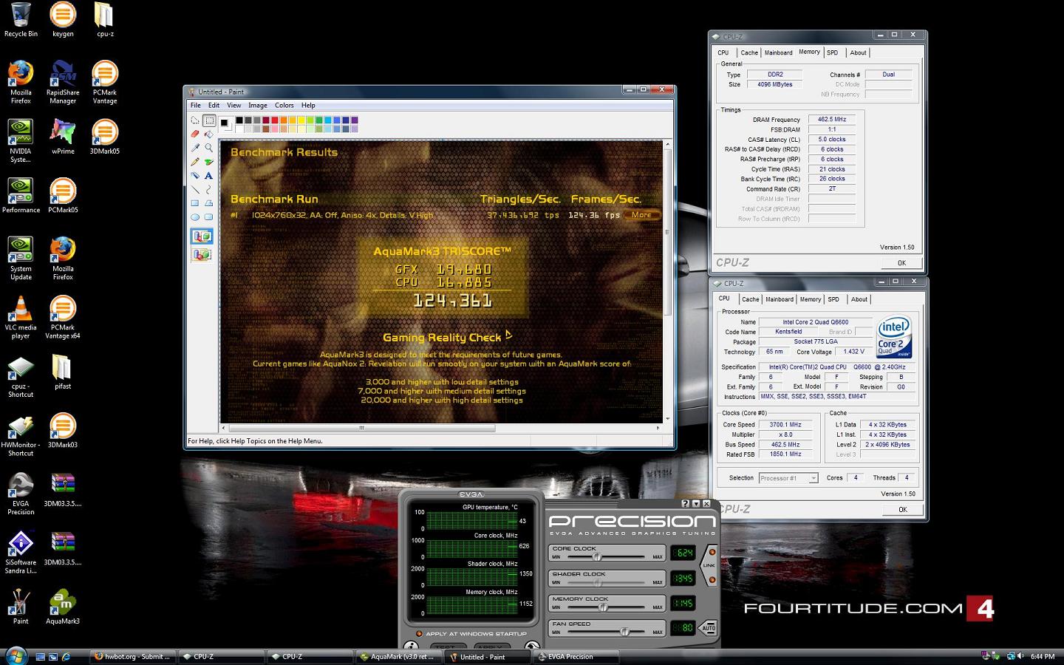
Task: Click OK in the CPU-Z CPU window
Action: click(902, 509)
